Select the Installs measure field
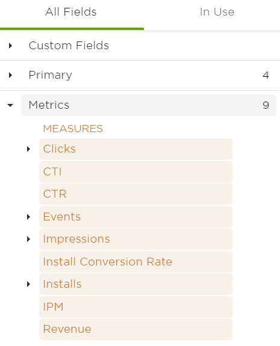Image resolution: width=280 pixels, height=346 pixels. pos(136,284)
